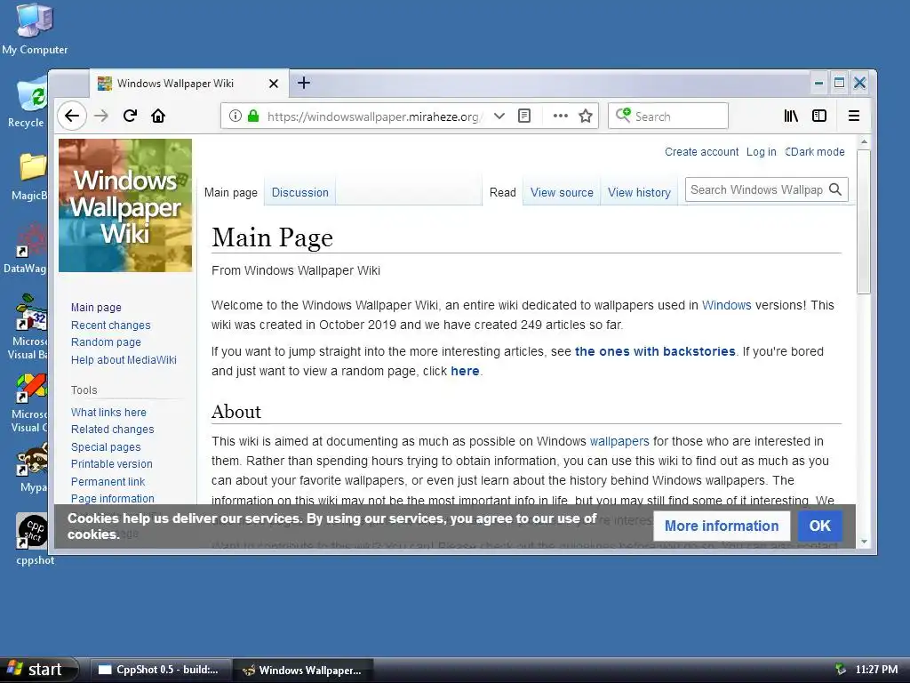Select the cppshot desktop shortcut
This screenshot has height=683, width=910.
[x=35, y=539]
